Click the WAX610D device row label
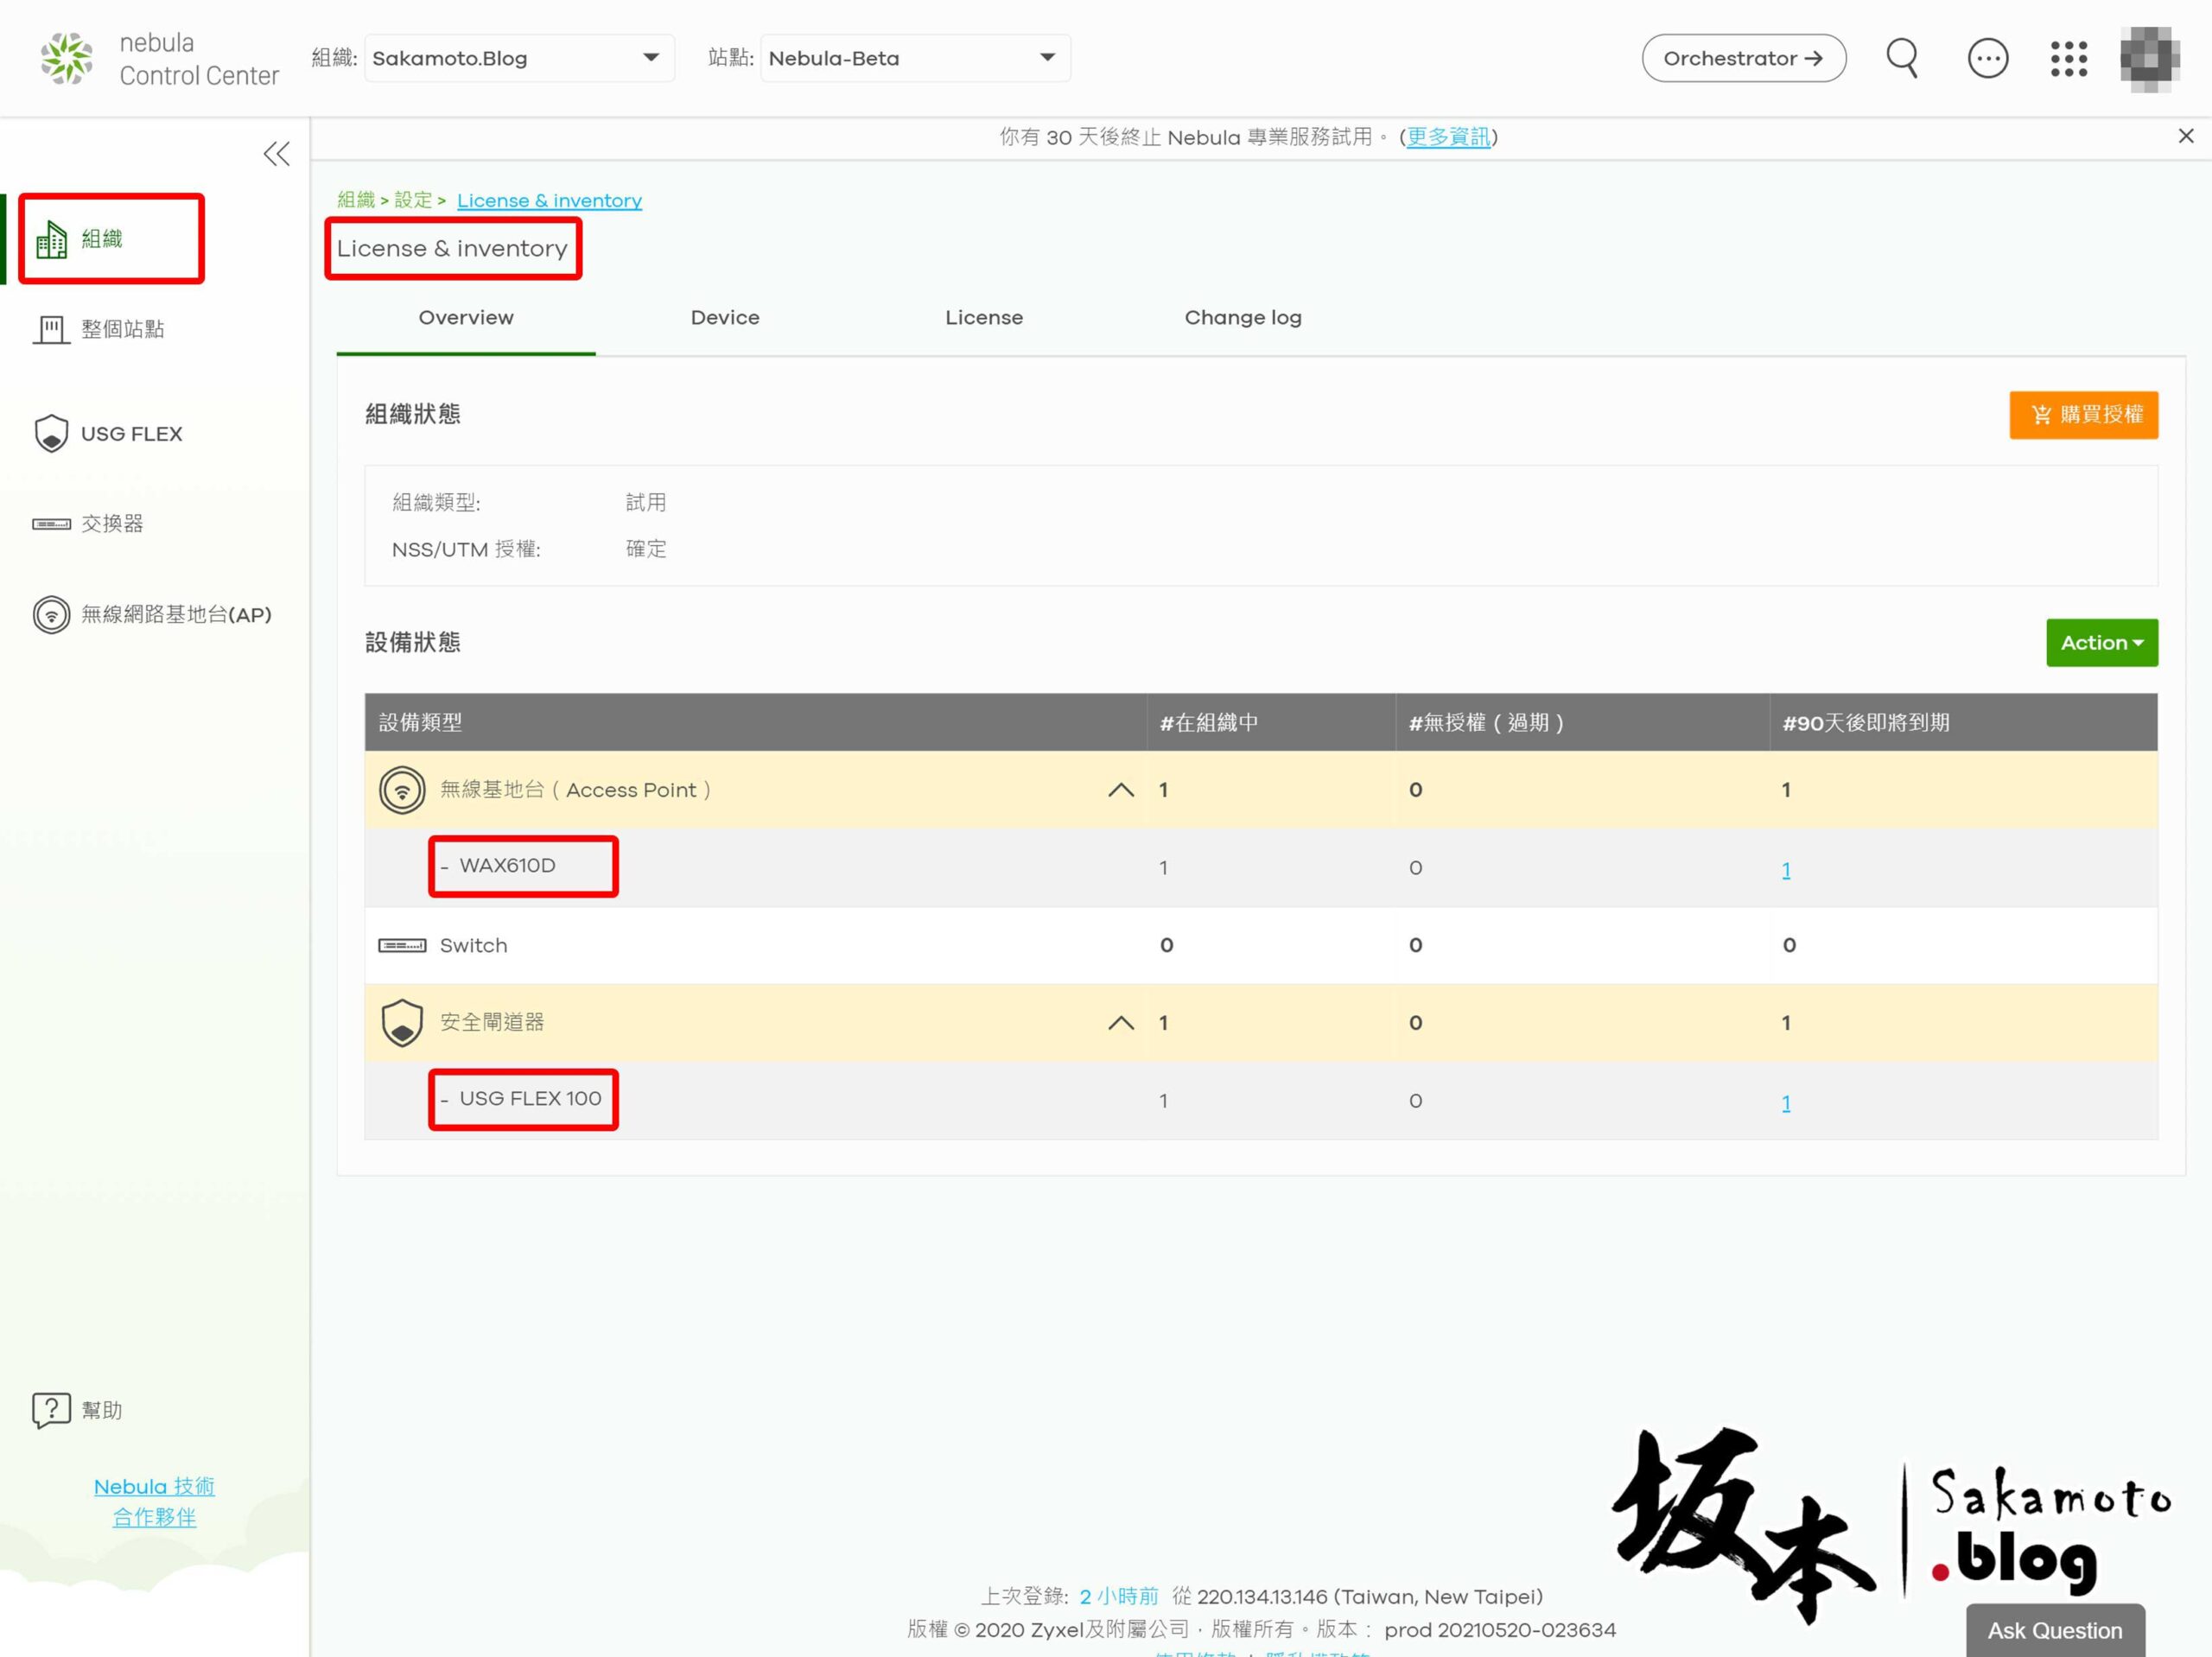This screenshot has width=2212, height=1657. [507, 866]
